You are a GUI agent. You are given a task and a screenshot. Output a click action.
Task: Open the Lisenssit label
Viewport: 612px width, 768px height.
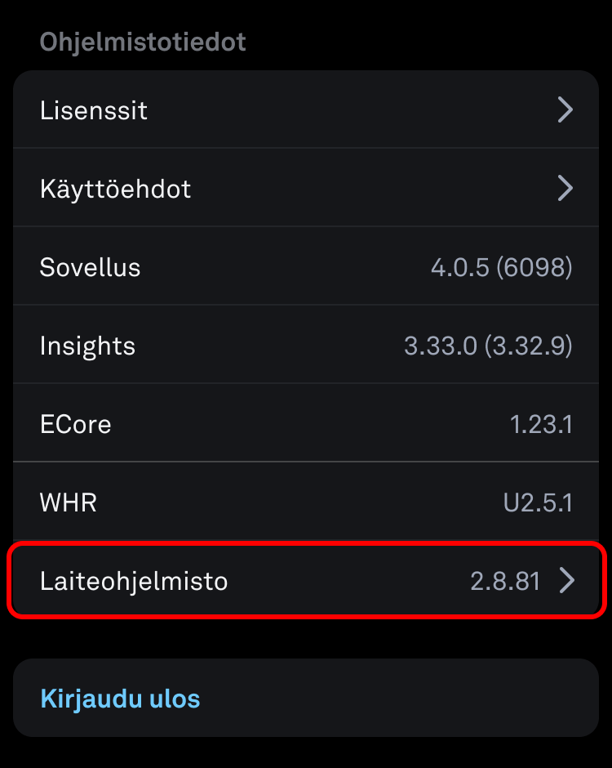pyautogui.click(x=94, y=110)
